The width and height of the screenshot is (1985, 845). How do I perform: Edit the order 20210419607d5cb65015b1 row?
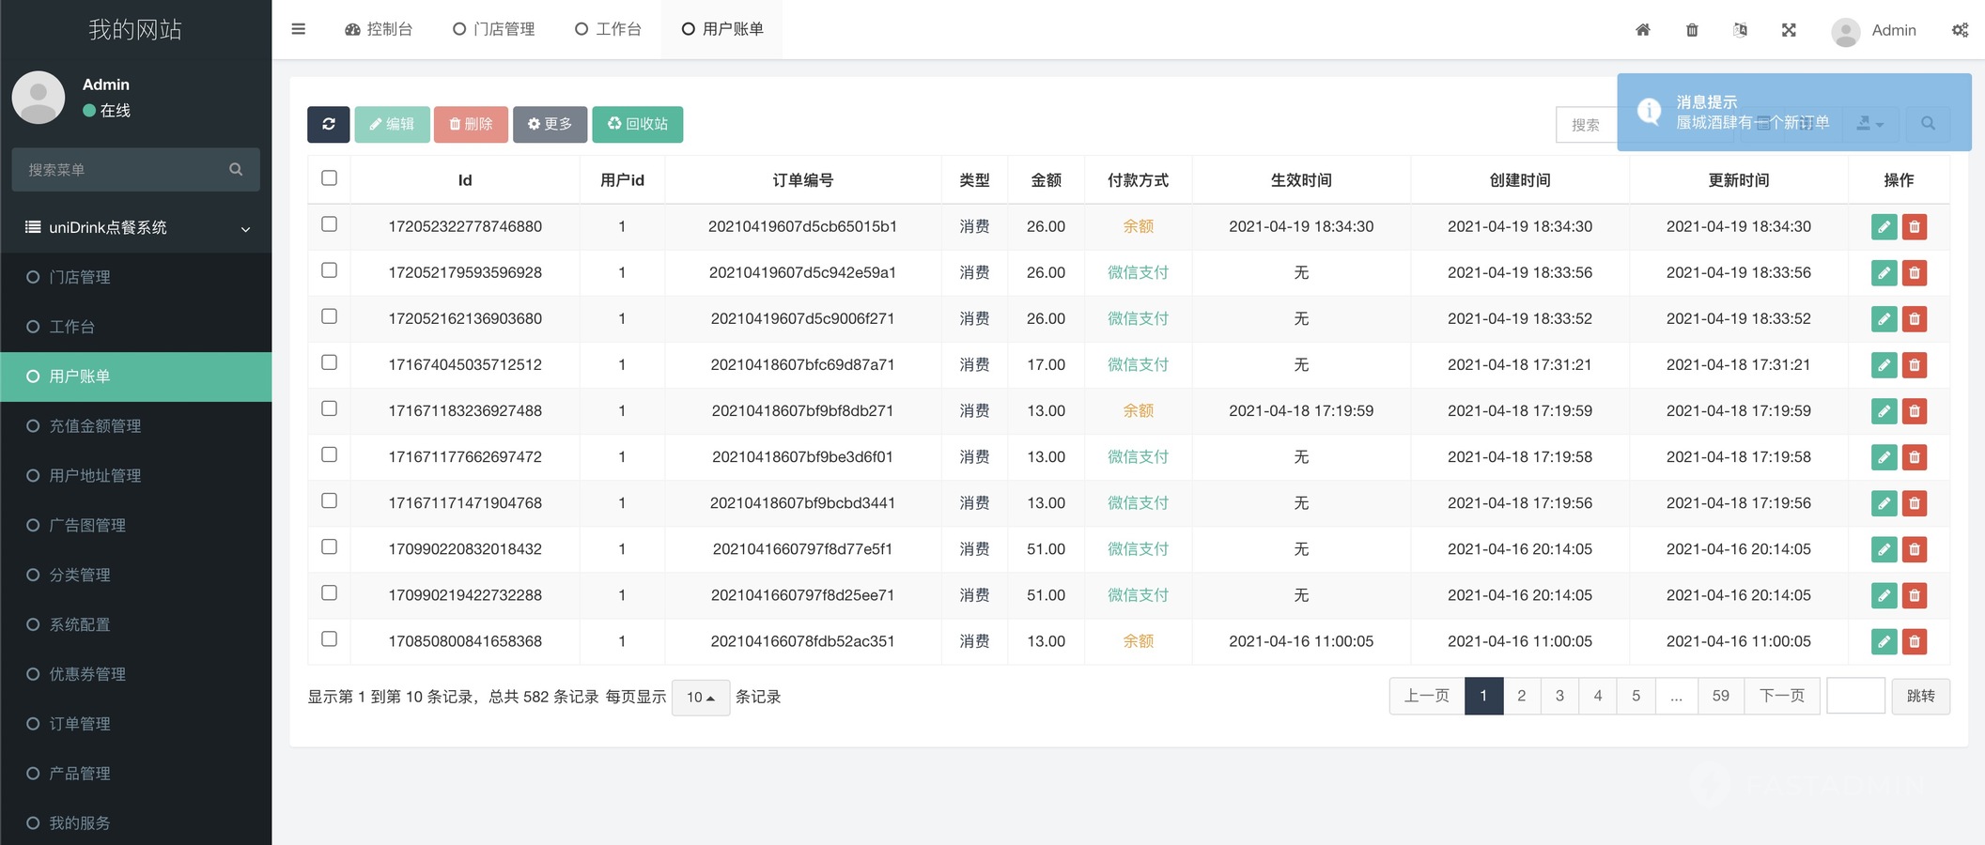1884,227
